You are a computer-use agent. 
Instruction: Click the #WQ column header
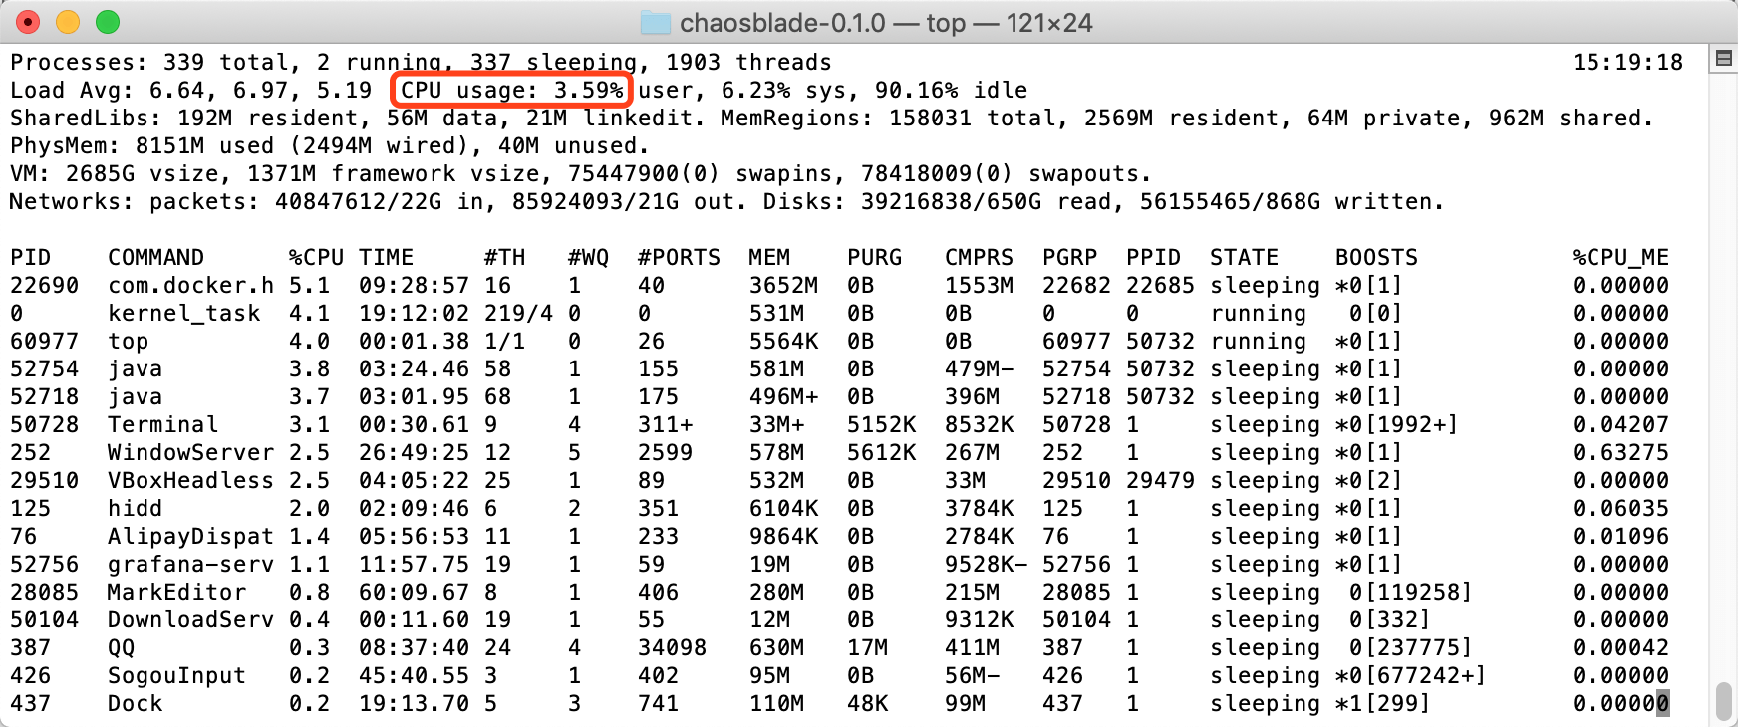[x=588, y=258]
